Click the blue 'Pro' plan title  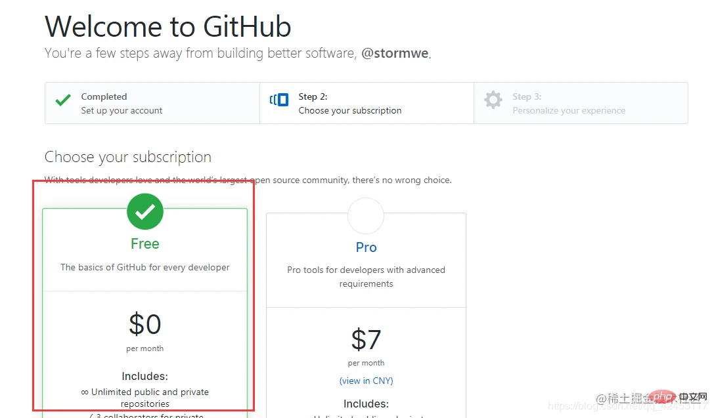(366, 247)
